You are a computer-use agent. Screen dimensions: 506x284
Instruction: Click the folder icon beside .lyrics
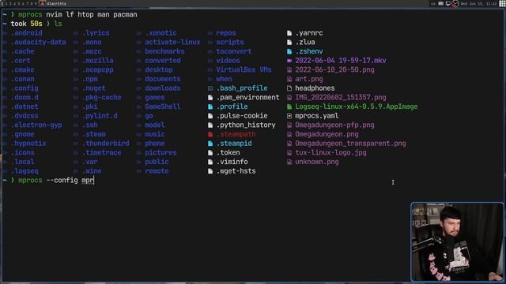coord(76,33)
